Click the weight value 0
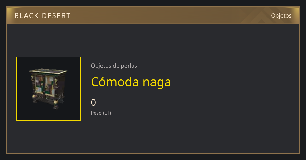 (x=93, y=103)
